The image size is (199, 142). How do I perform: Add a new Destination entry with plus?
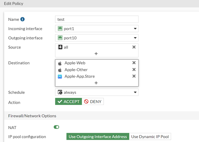(96, 83)
